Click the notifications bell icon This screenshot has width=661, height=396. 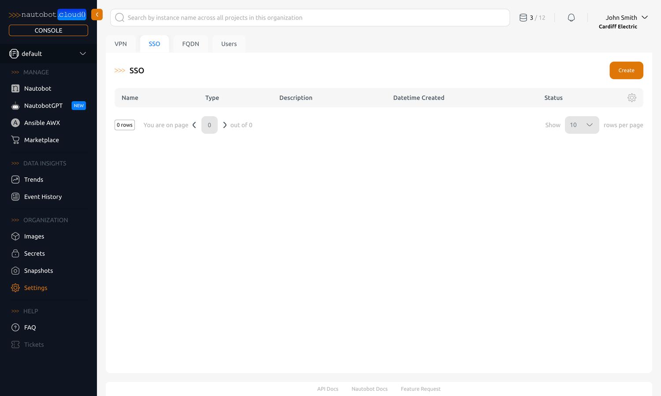571,17
